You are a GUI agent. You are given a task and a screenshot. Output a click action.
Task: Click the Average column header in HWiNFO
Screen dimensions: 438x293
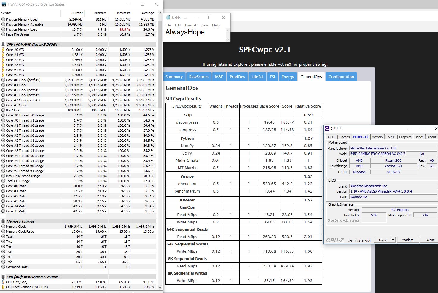[x=144, y=13]
